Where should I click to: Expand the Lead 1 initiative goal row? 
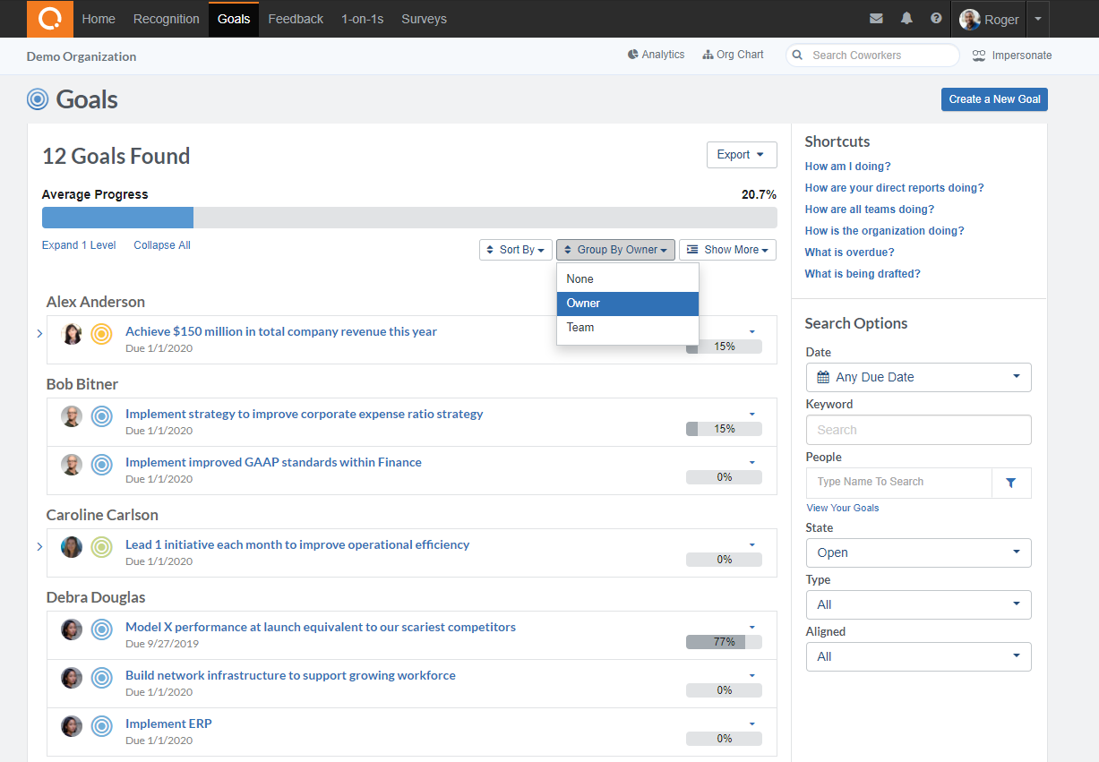click(x=40, y=546)
